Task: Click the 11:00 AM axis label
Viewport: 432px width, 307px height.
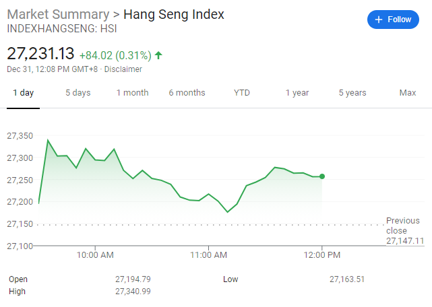Action: coord(208,254)
